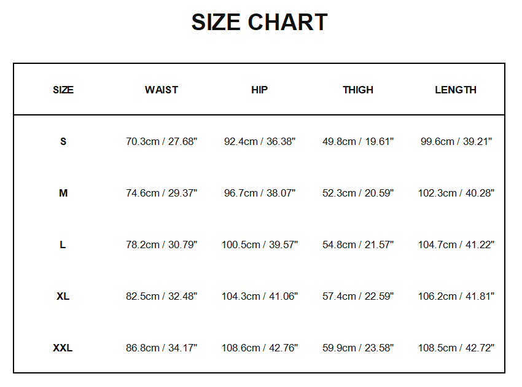Viewport: 522px width, 387px height.
Task: Select the SIZE column header
Action: [x=63, y=90]
